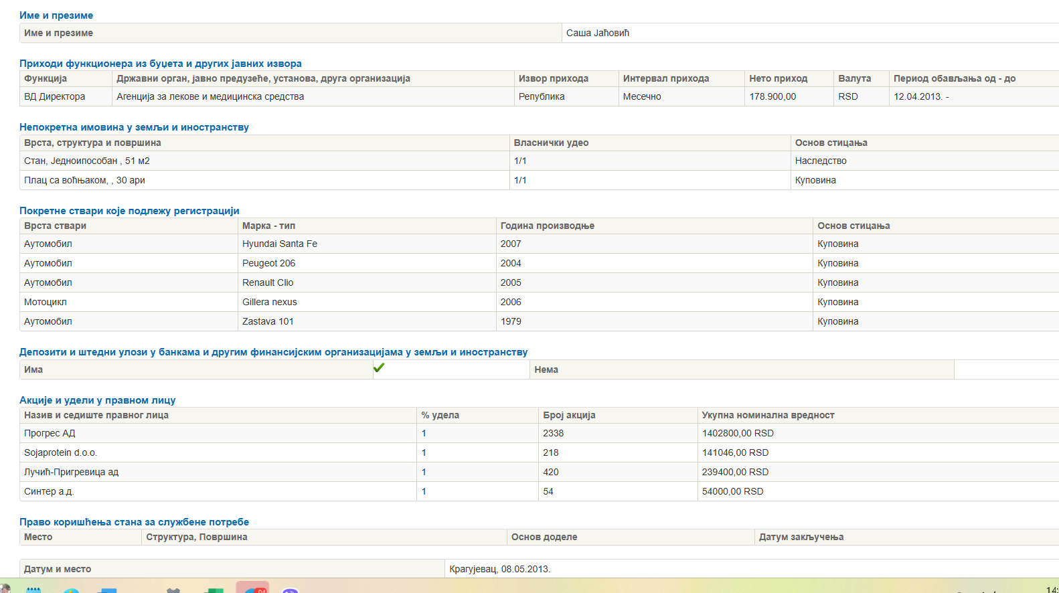Click the Право коришћења стана heading
Viewport: 1059px width, 593px height.
134,522
